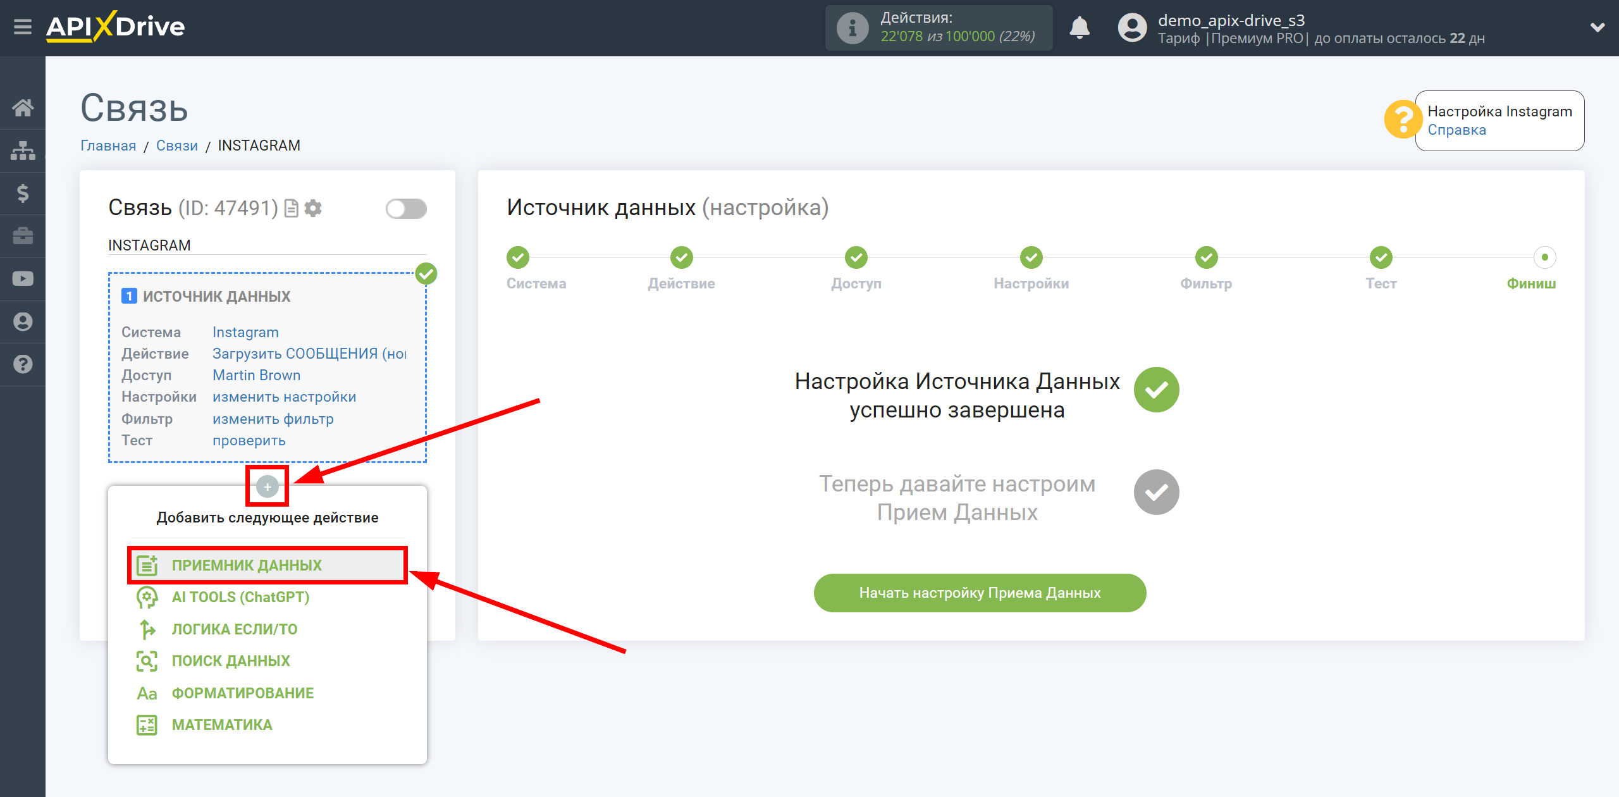1619x797 pixels.
Task: Select ПРИЕМНИК ДАННЫХ menu item
Action: [268, 565]
